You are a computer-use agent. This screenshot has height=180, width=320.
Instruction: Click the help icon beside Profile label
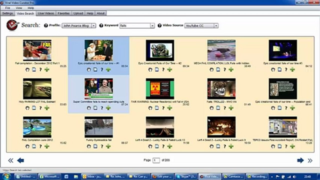46,25
